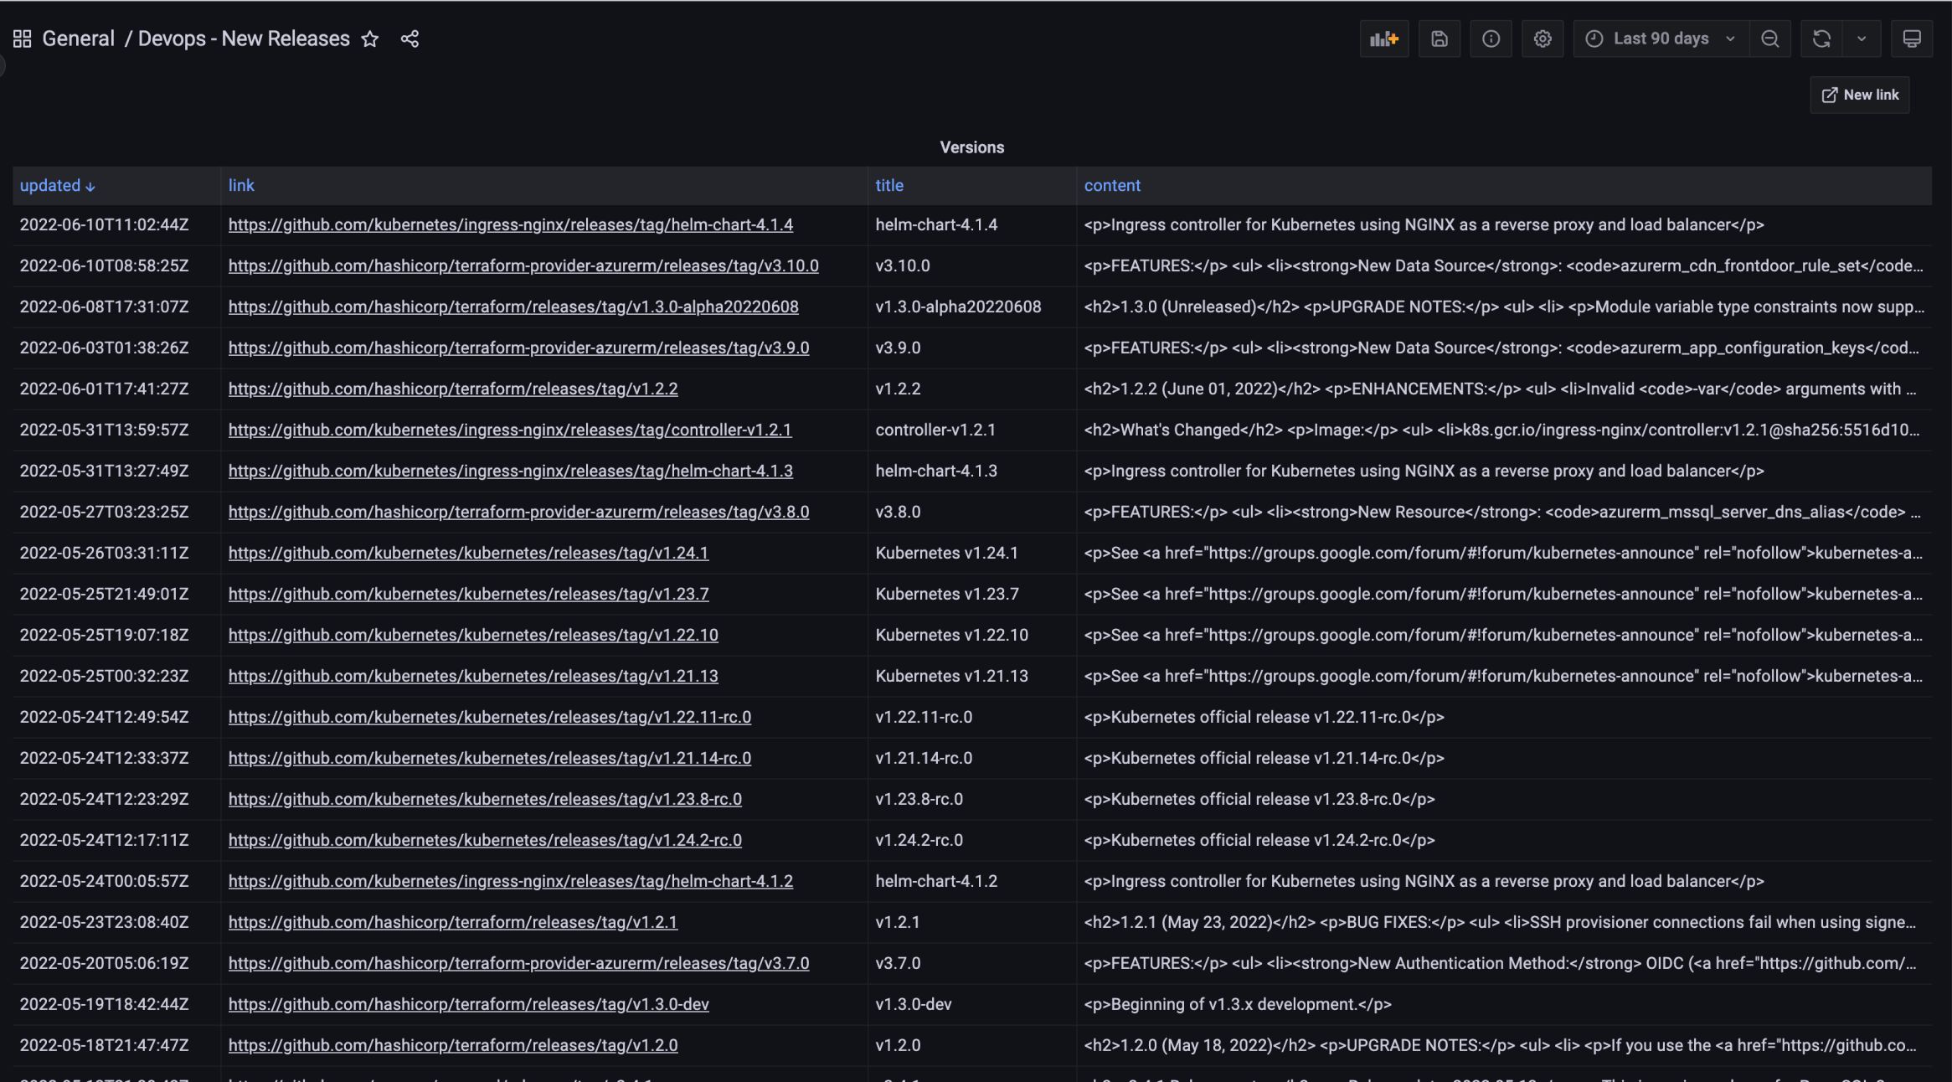Click the Add panel icon
This screenshot has width=1952, height=1082.
[1383, 39]
